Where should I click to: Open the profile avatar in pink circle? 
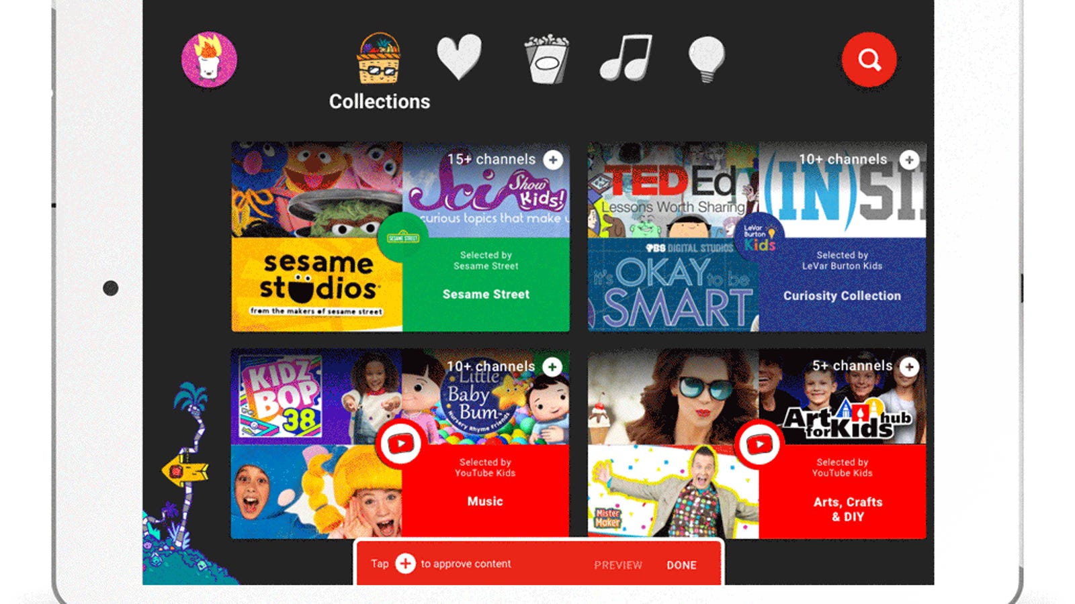coord(209,60)
